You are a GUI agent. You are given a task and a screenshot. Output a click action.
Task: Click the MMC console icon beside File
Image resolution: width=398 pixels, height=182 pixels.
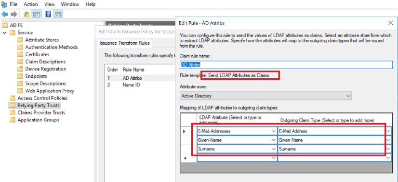tap(4, 4)
